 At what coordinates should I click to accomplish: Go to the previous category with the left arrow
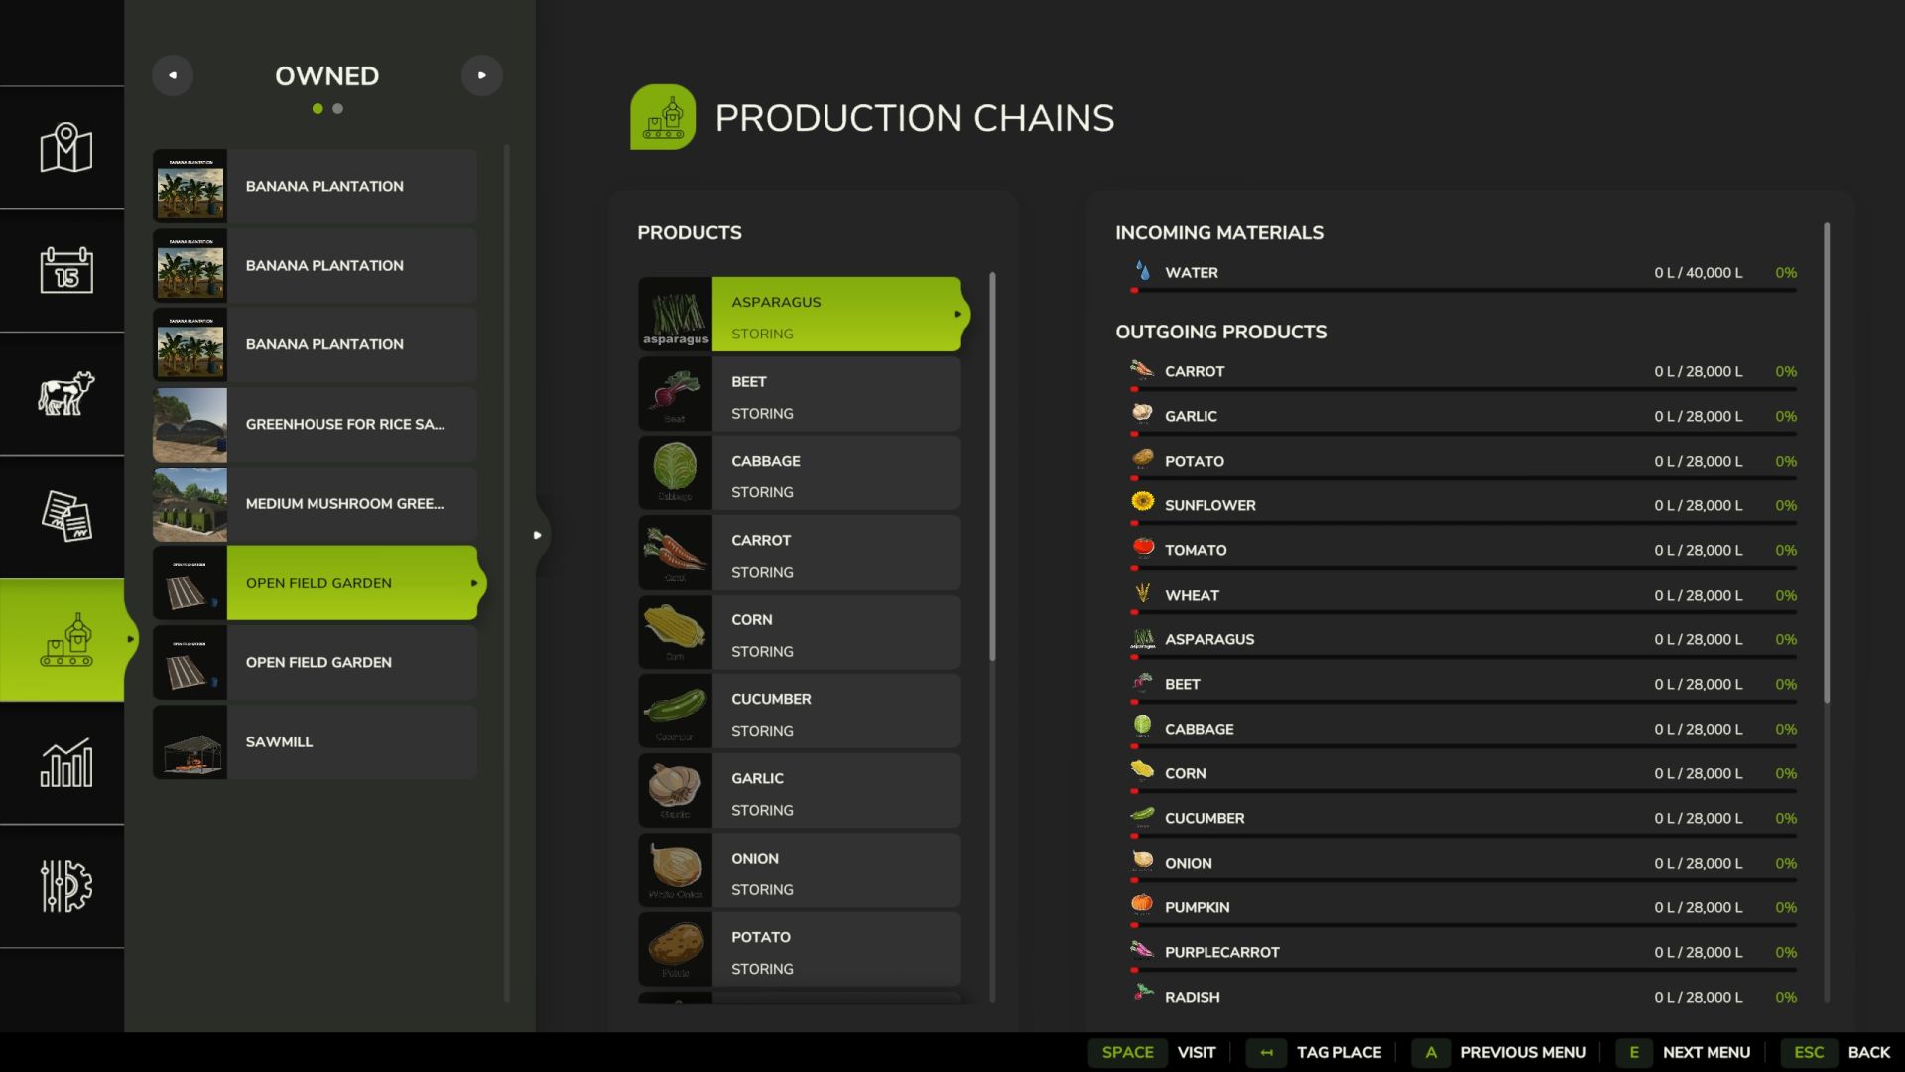pos(173,75)
